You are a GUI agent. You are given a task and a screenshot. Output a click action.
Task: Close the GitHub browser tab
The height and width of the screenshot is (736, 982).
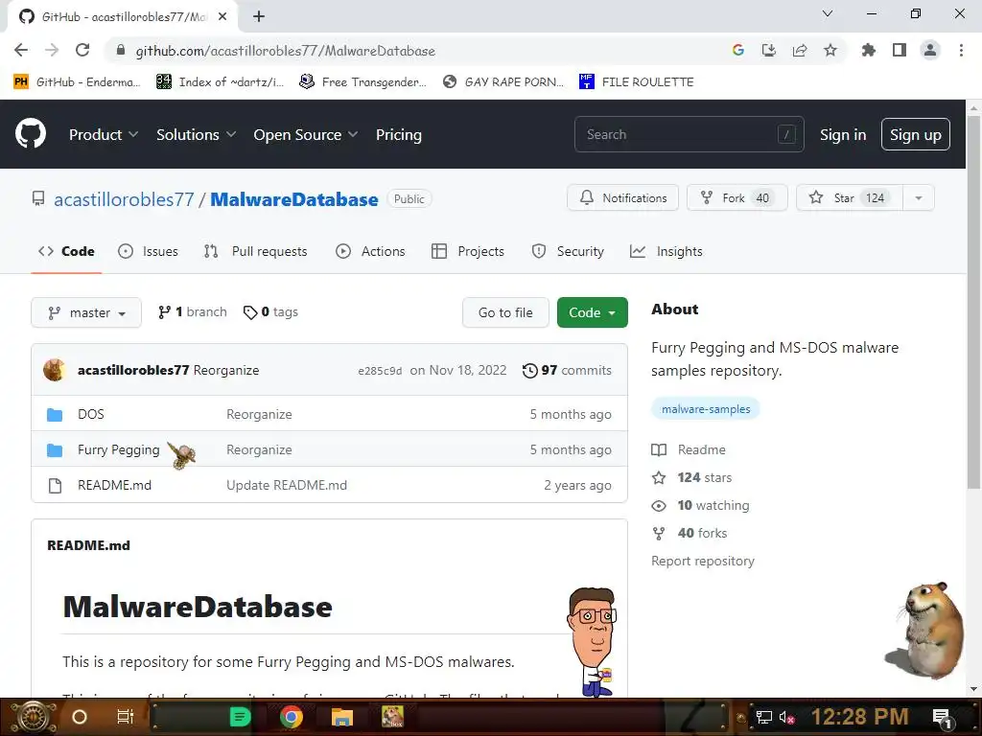coord(222,17)
